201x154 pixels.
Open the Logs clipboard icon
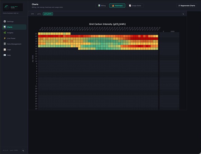tap(5, 50)
